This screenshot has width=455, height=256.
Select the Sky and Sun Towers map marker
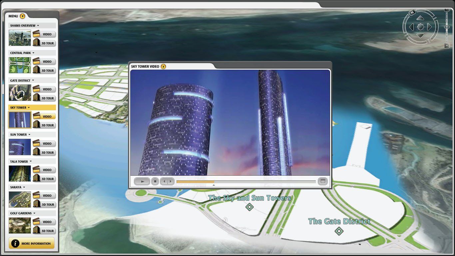(249, 207)
